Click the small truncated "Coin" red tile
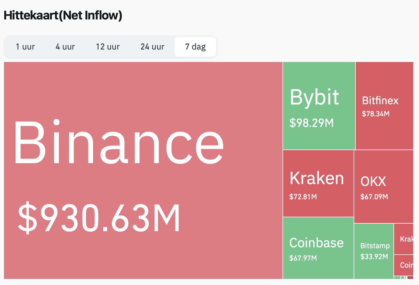Image resolution: width=419 pixels, height=285 pixels. point(403,265)
